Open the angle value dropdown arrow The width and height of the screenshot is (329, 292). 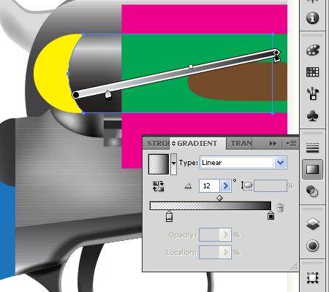click(226, 186)
